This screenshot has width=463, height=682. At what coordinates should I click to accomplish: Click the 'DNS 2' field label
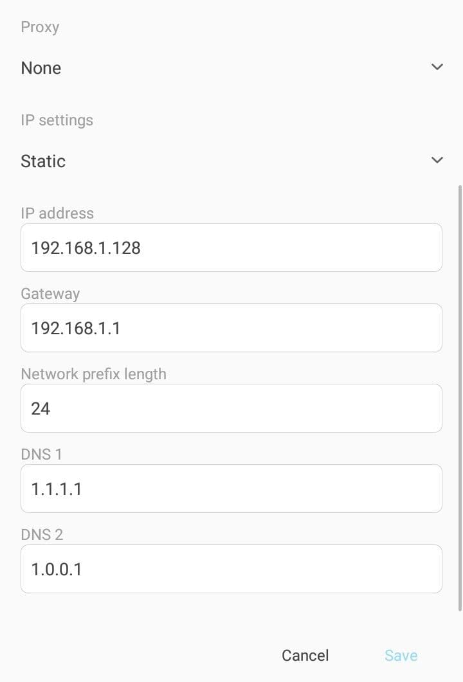click(42, 535)
